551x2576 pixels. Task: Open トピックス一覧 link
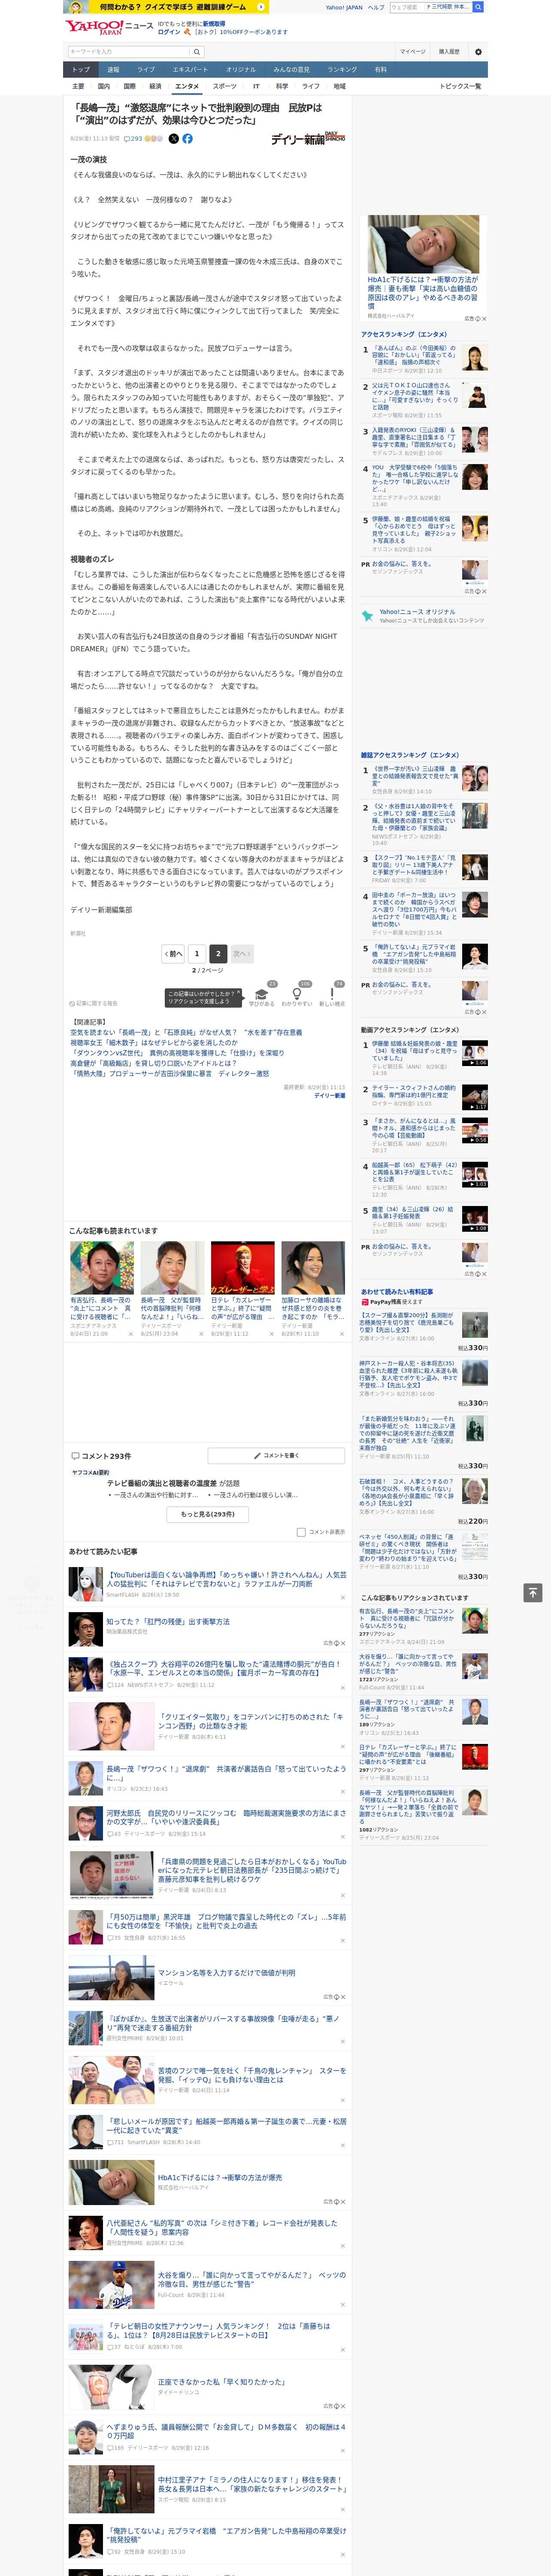(x=461, y=86)
